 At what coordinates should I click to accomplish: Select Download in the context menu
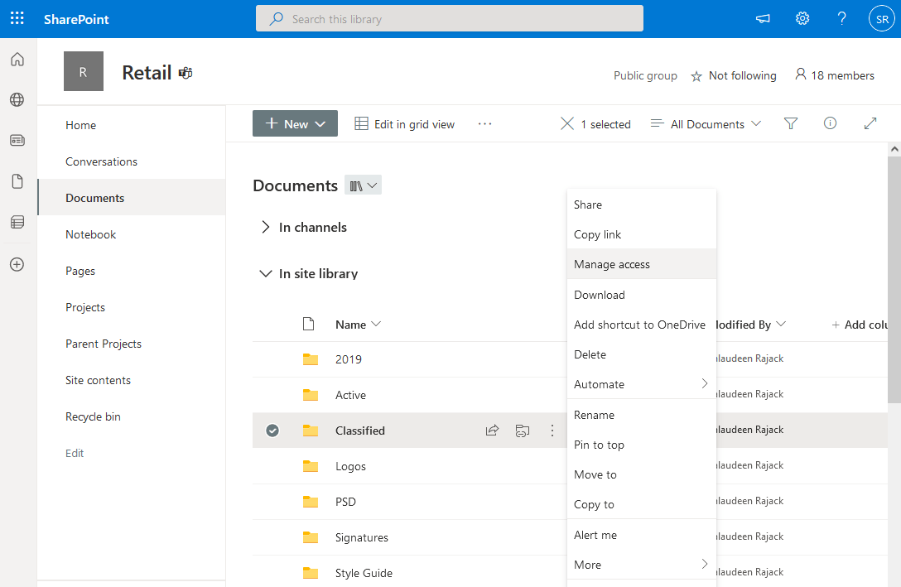point(599,295)
